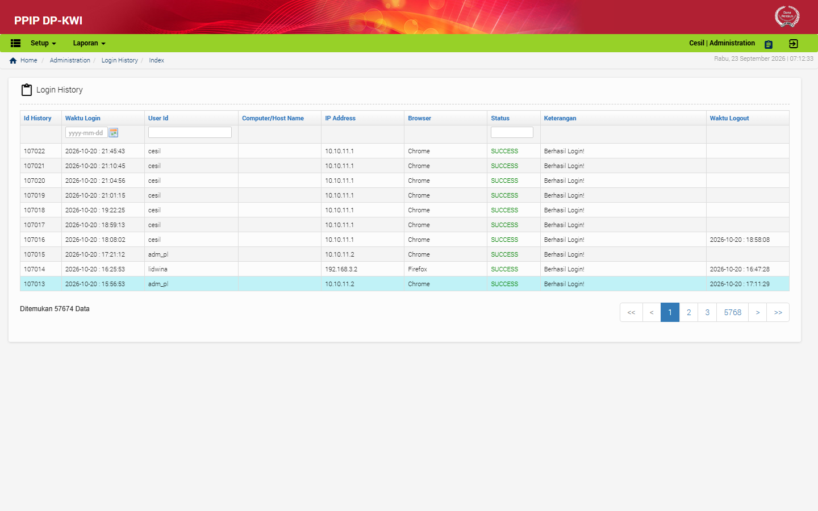The height and width of the screenshot is (511, 818).
Task: Sort table by Browser column
Action: click(420, 118)
